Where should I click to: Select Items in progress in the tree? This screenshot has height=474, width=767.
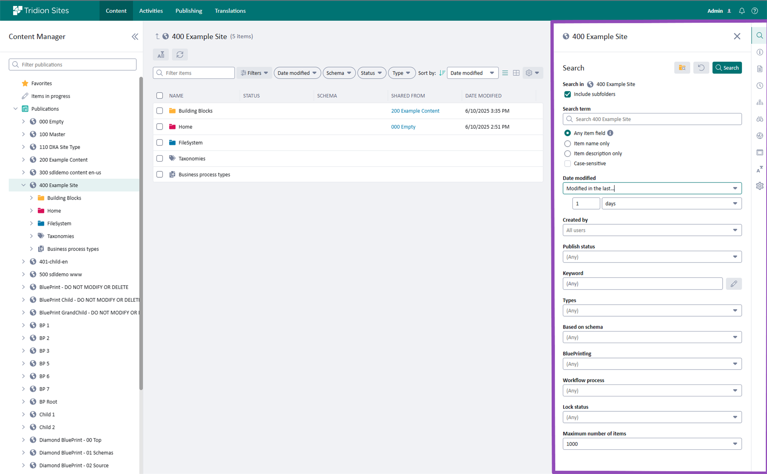pyautogui.click(x=51, y=96)
